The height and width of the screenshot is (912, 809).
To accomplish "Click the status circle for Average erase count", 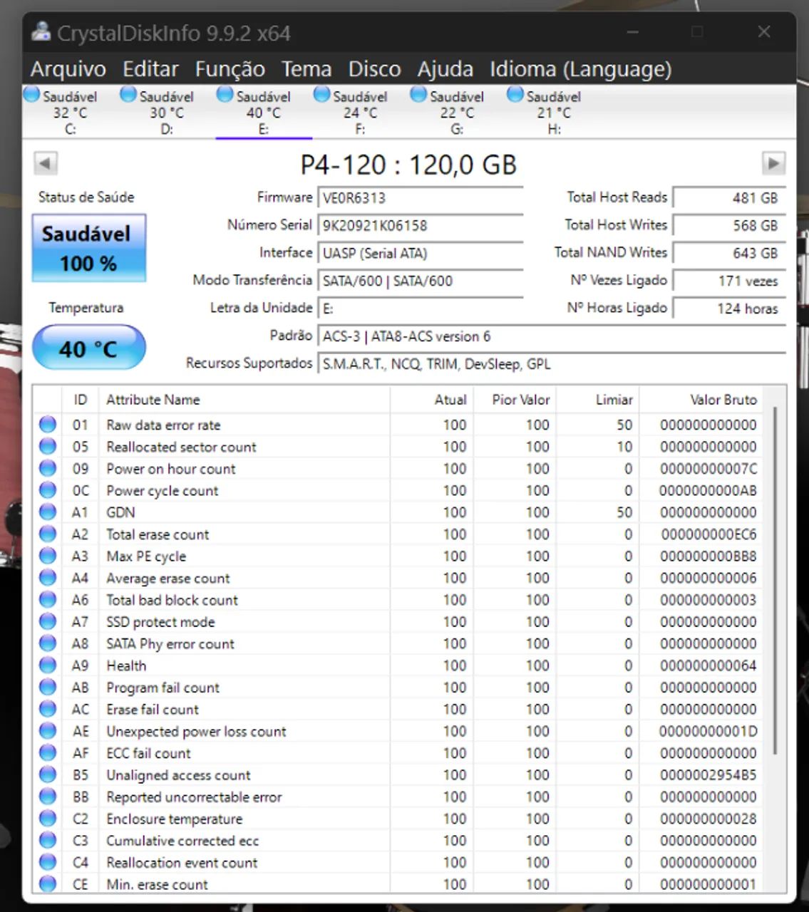I will 48,578.
